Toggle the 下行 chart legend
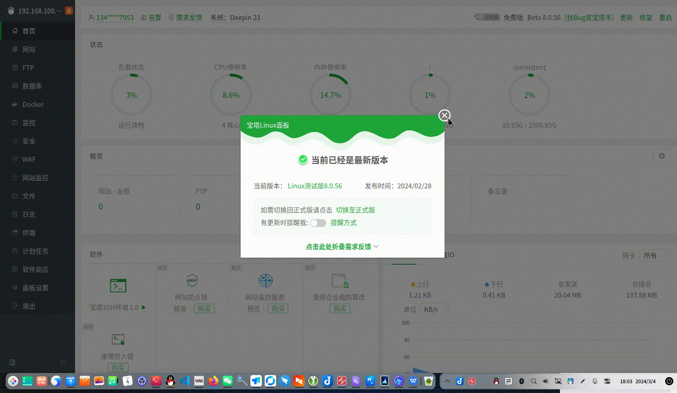This screenshot has height=393, width=677. coord(493,284)
